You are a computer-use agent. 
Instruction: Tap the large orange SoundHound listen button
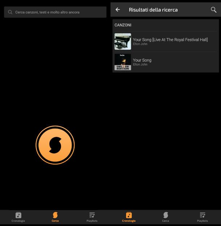click(x=55, y=145)
